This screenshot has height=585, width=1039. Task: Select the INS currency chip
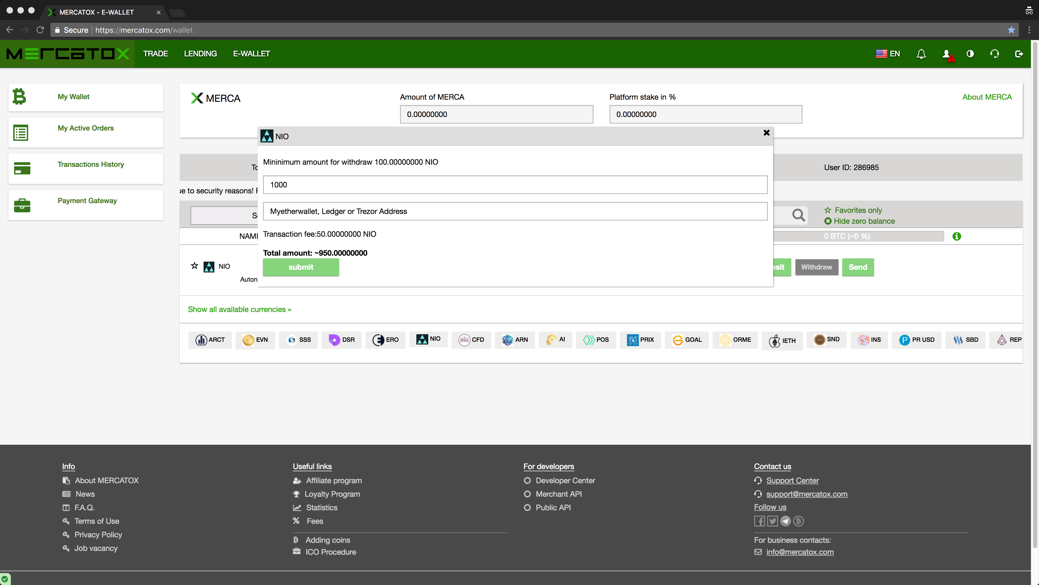869,340
